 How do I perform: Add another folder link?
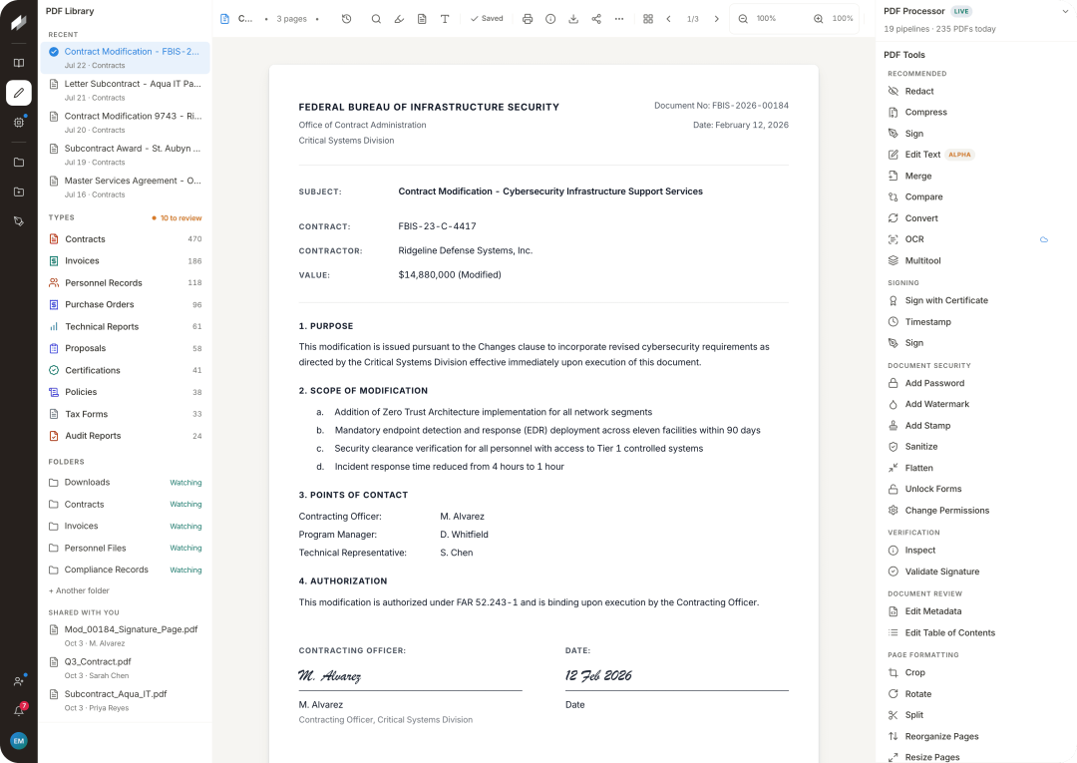[x=79, y=590]
